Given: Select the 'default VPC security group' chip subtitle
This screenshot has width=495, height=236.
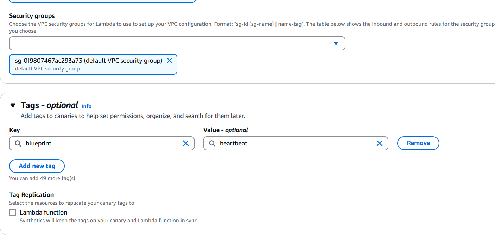Looking at the screenshot, I should coord(47,69).
